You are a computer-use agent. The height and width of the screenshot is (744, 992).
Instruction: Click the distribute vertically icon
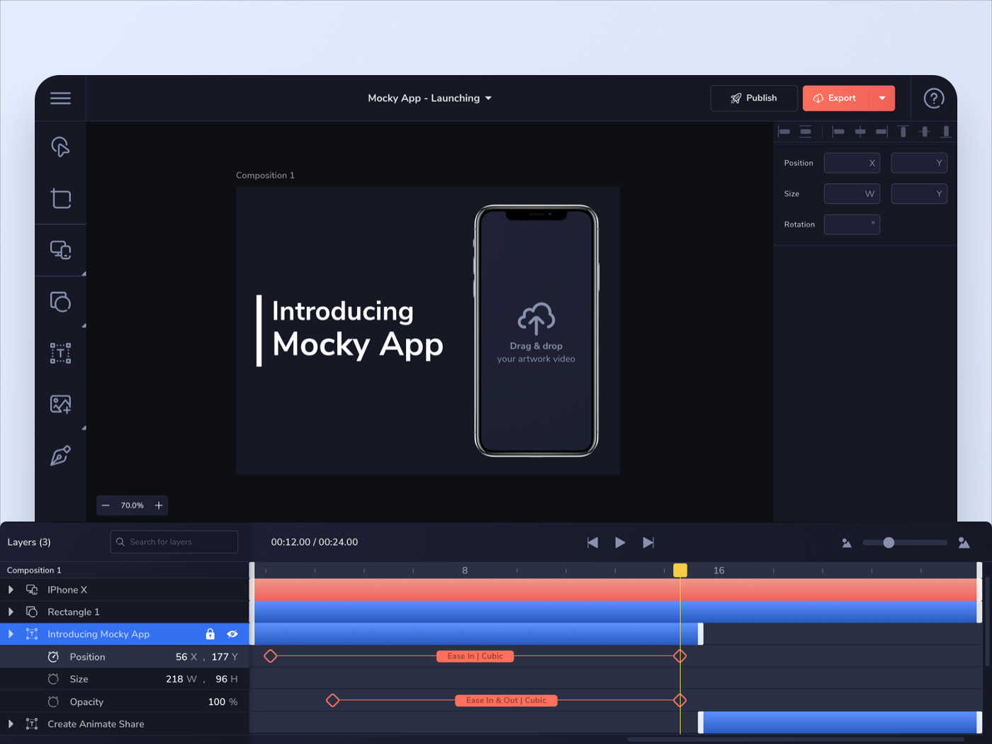(x=806, y=132)
